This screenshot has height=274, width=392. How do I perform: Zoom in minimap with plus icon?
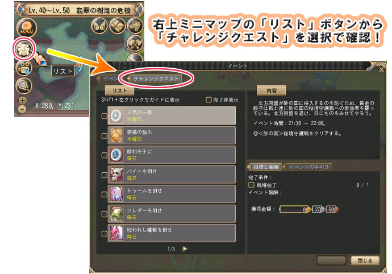point(23,101)
